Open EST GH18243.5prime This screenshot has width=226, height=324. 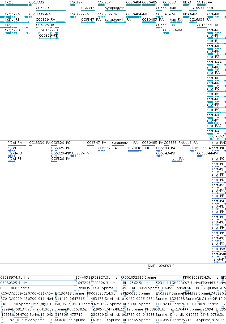[x=169, y=304]
